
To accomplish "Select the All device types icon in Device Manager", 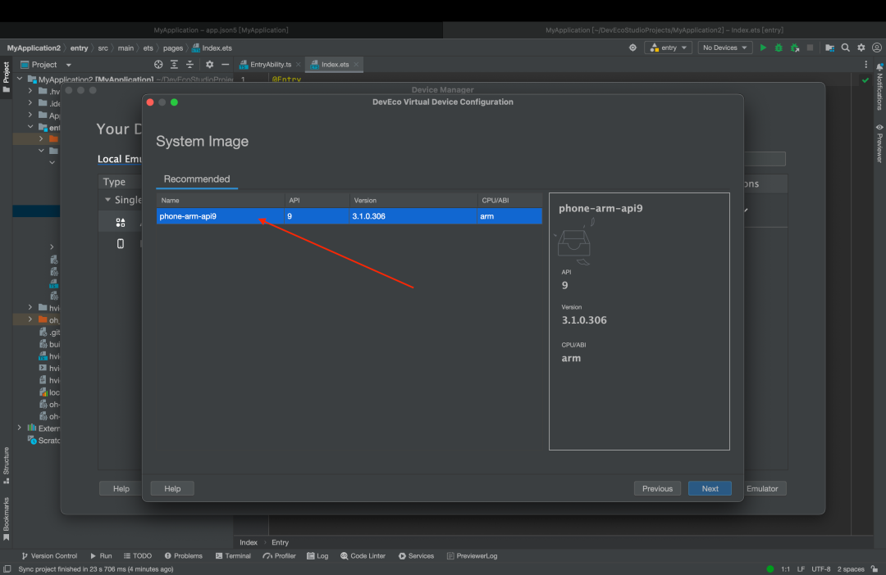I will [121, 222].
